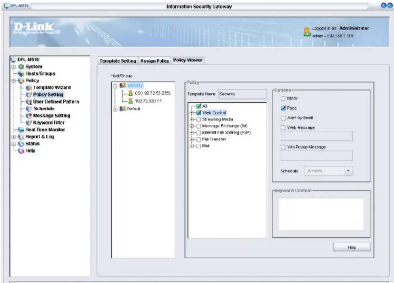Image resolution: width=394 pixels, height=283 pixels.
Task: Select the Policy Viewer tab
Action: coord(187,60)
